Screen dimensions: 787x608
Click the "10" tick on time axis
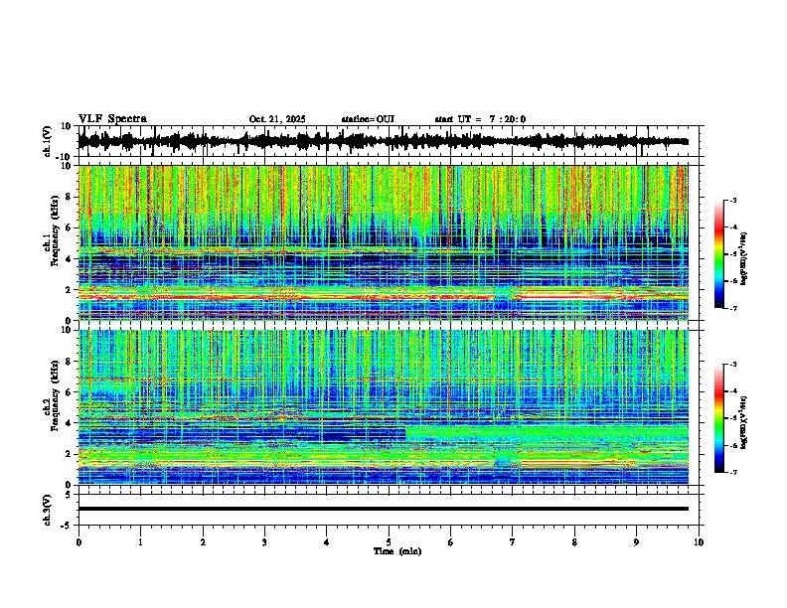(x=699, y=542)
